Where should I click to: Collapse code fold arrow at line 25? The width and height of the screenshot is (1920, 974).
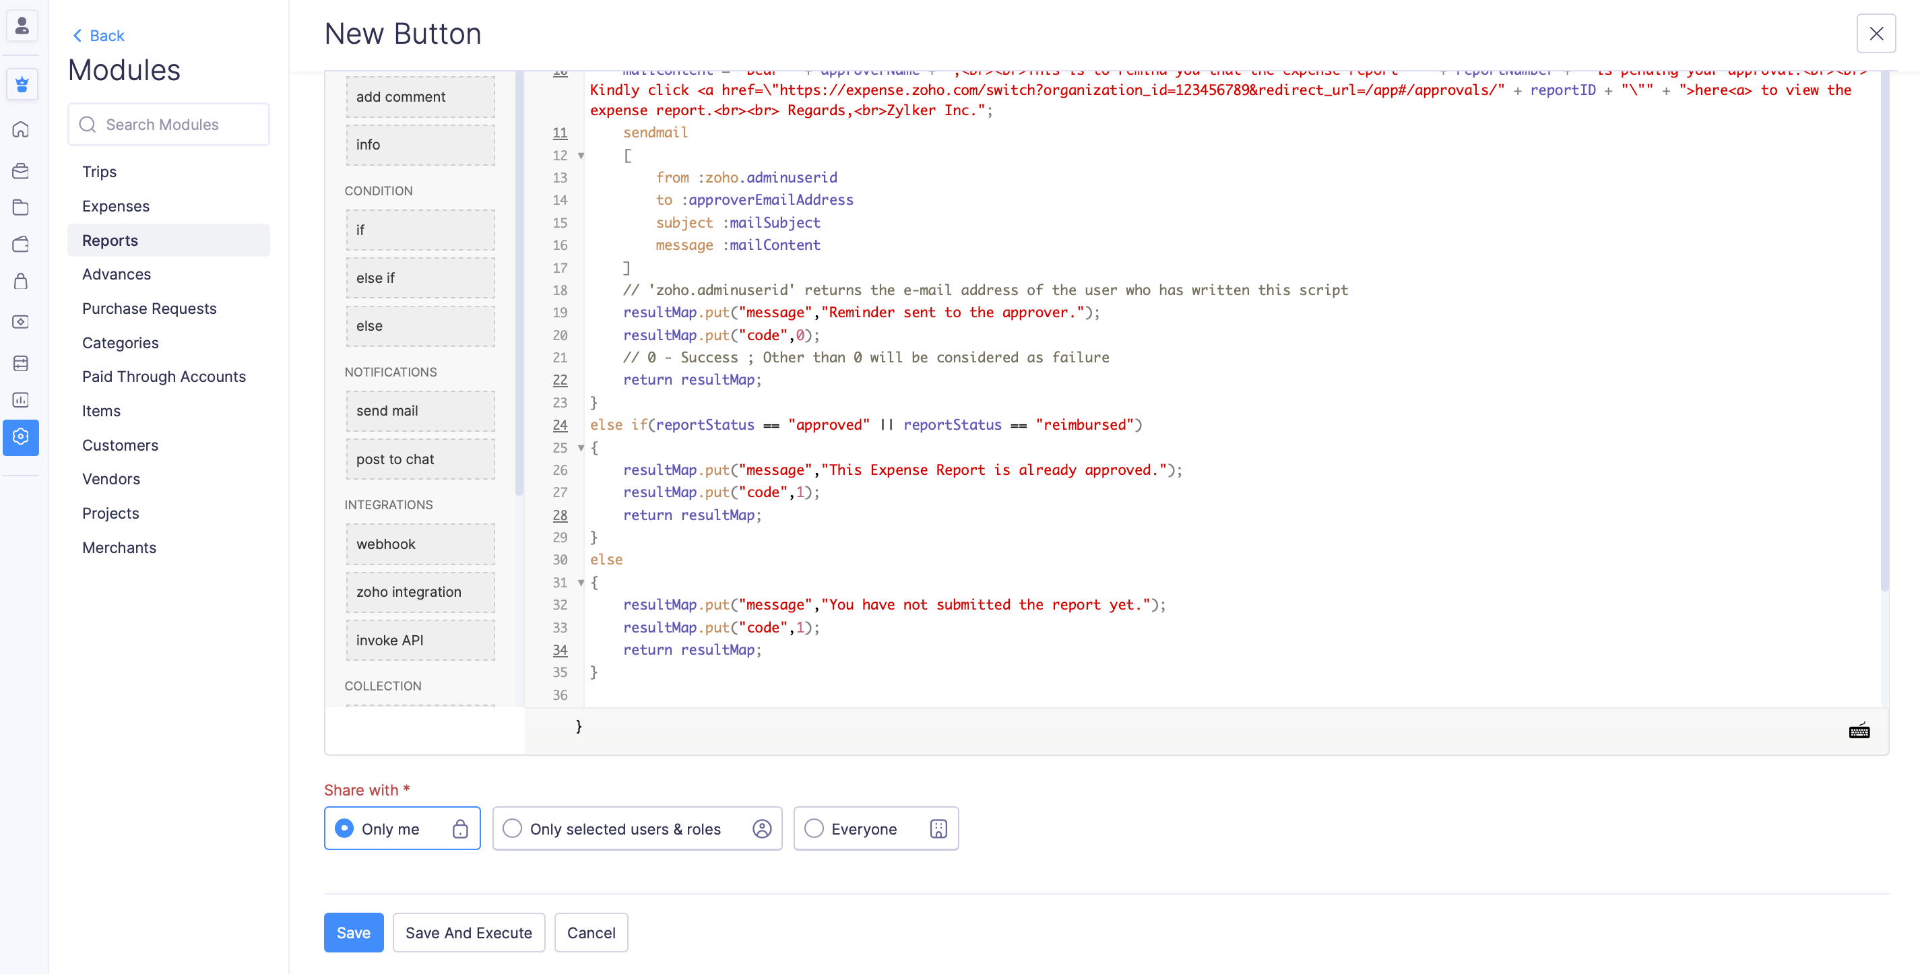[581, 448]
